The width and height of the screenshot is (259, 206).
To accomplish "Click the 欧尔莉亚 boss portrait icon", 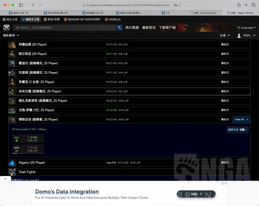I will tap(12, 54).
